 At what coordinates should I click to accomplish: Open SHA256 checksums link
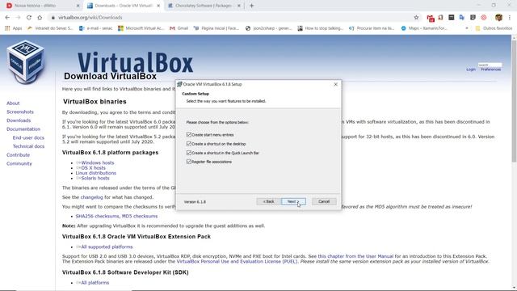pos(97,216)
